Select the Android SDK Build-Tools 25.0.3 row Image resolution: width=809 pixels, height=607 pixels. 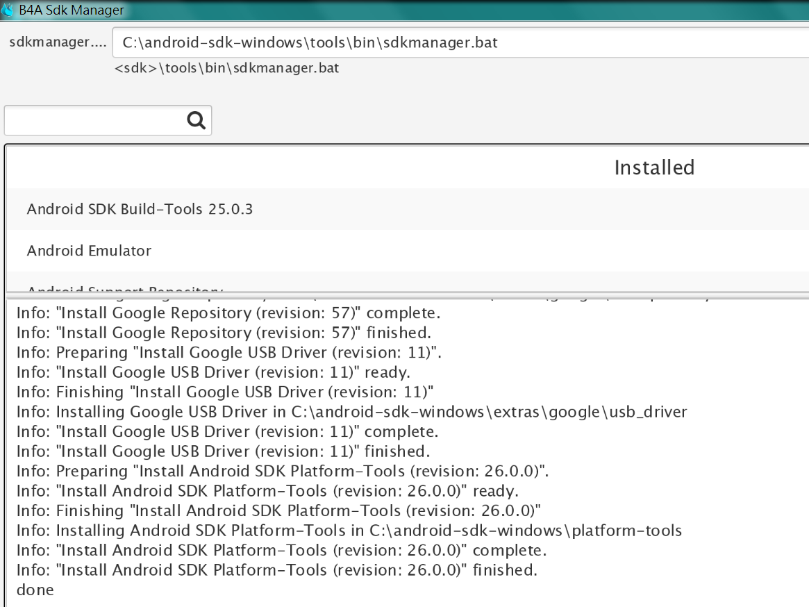click(140, 208)
